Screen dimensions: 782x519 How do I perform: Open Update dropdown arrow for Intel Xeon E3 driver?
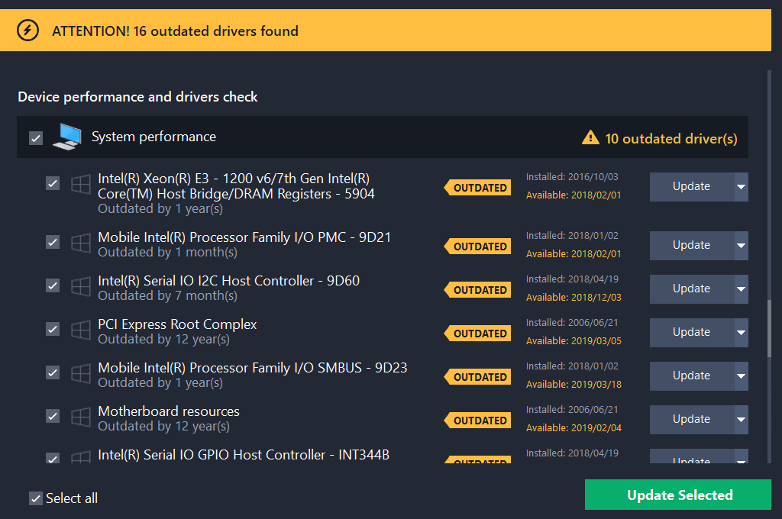pos(741,187)
